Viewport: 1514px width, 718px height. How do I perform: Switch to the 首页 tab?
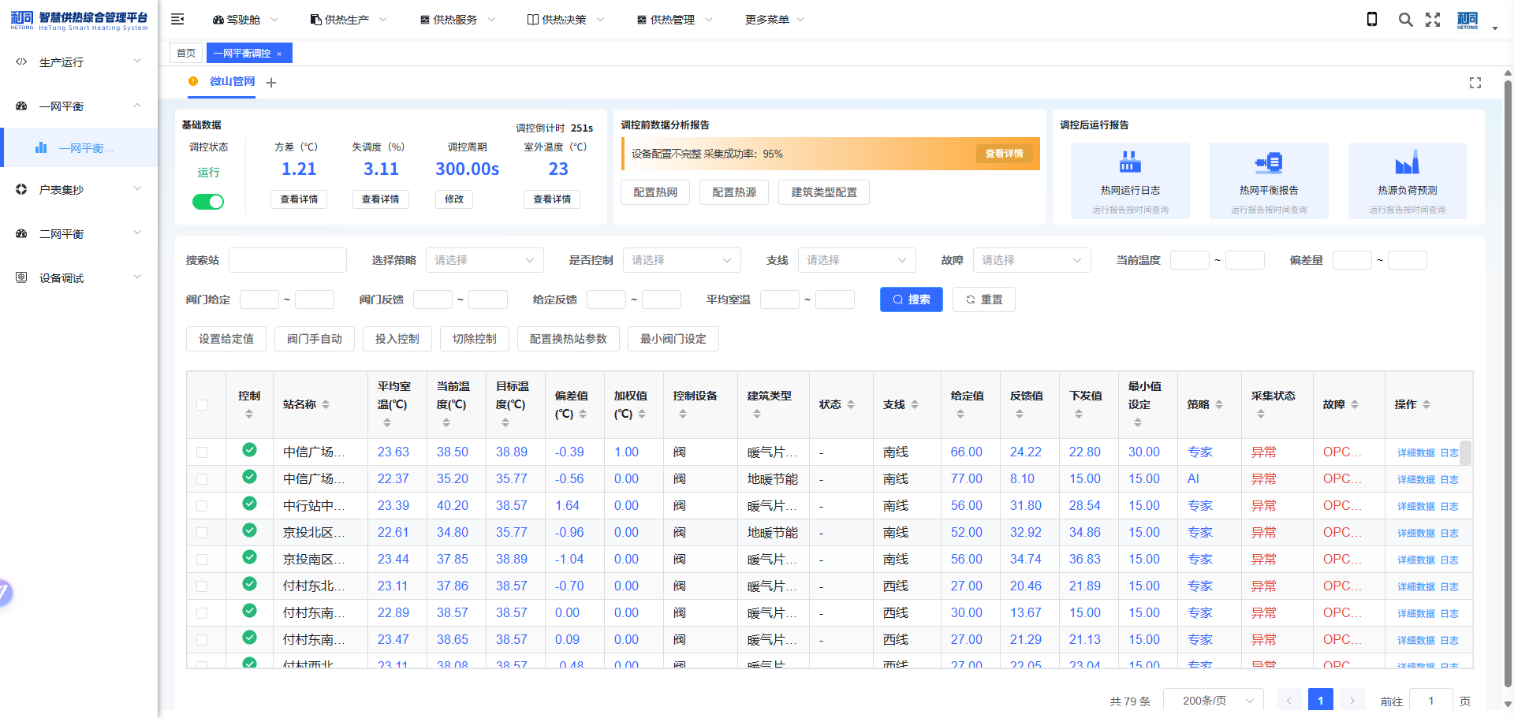click(x=186, y=52)
